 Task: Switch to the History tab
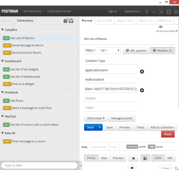click(7, 20)
